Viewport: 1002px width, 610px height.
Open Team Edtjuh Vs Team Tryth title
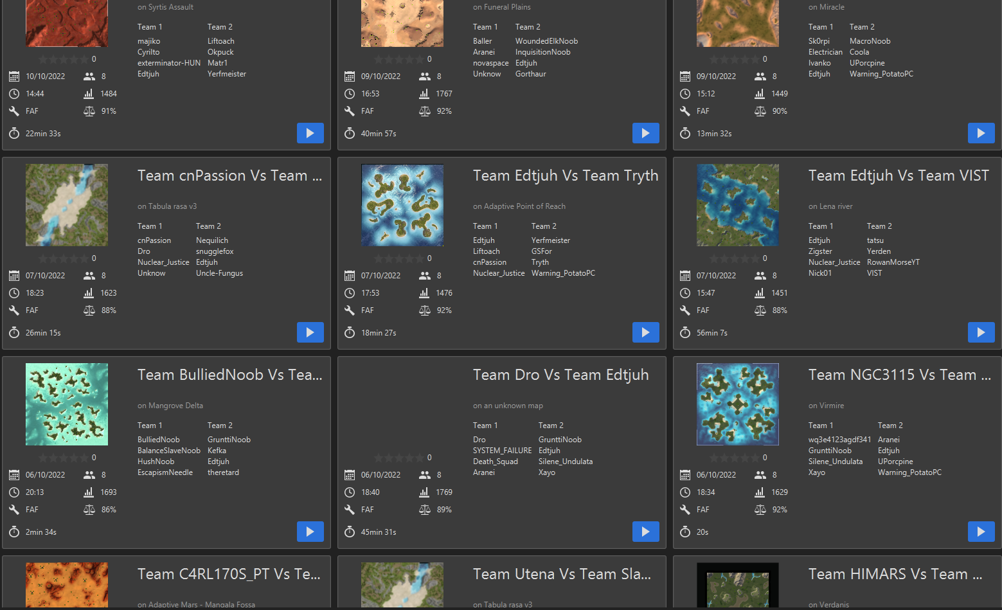click(566, 176)
